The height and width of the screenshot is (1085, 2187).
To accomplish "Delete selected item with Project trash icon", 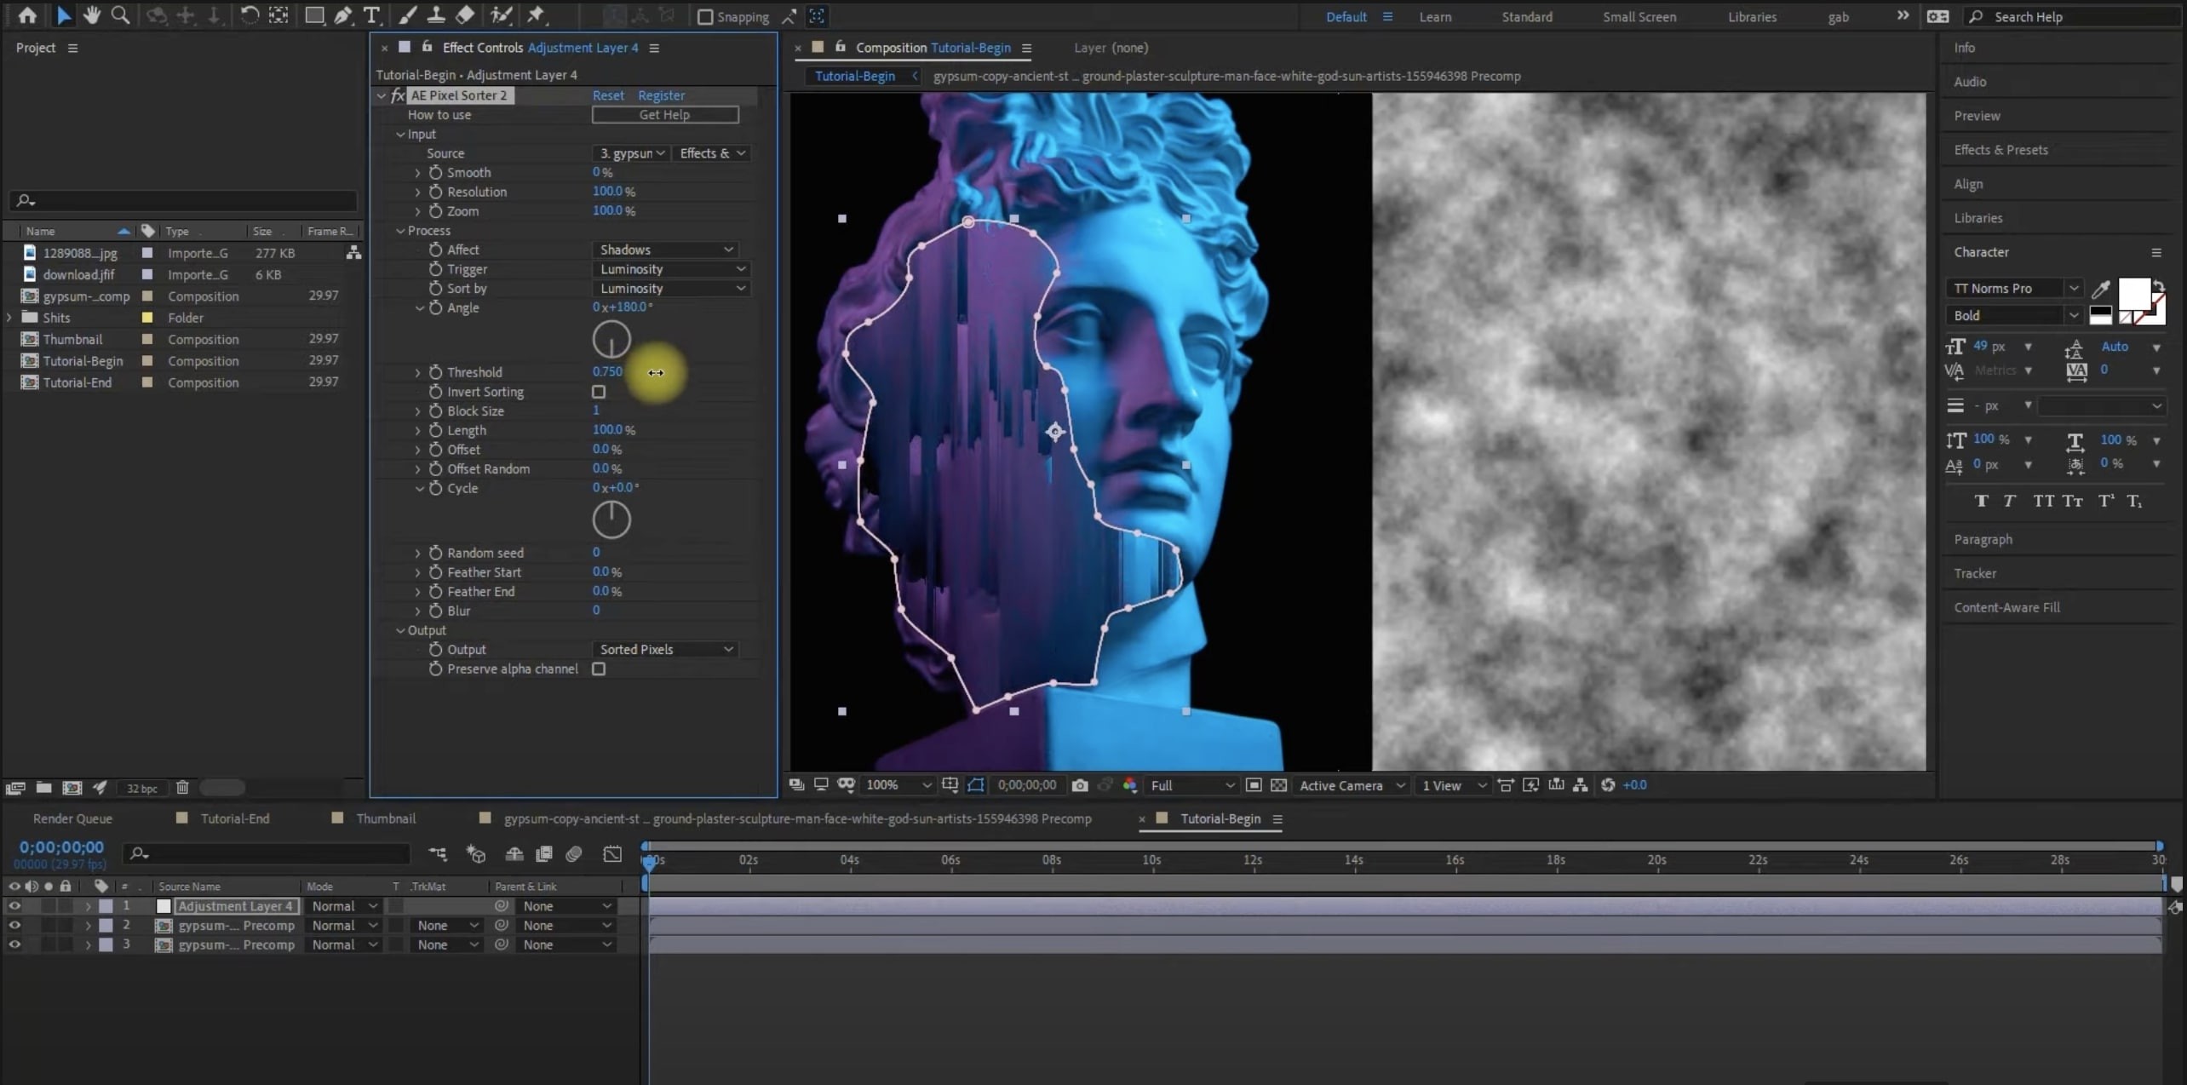I will click(x=182, y=788).
